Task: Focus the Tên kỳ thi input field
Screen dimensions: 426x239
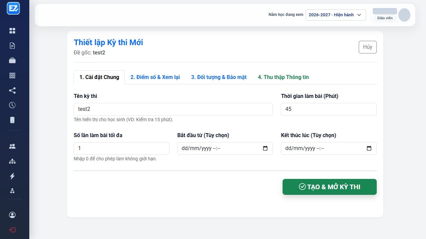Action: point(173,109)
